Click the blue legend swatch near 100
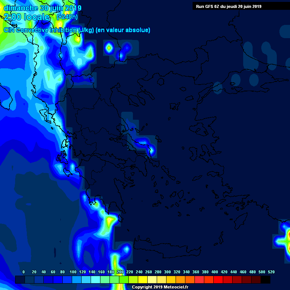The width and height of the screenshot is (290, 290). 77,280
